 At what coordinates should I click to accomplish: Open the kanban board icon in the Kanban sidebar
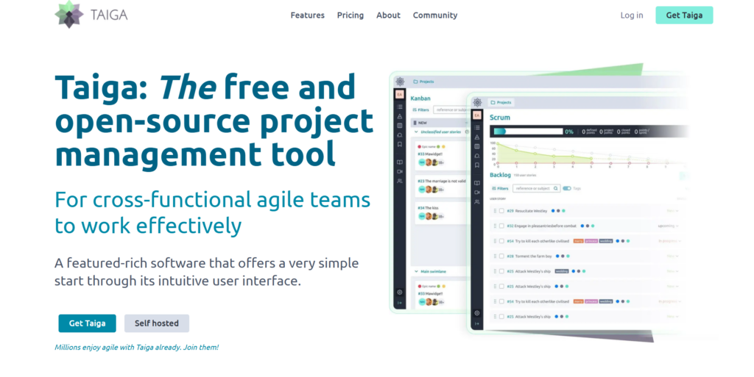click(400, 126)
